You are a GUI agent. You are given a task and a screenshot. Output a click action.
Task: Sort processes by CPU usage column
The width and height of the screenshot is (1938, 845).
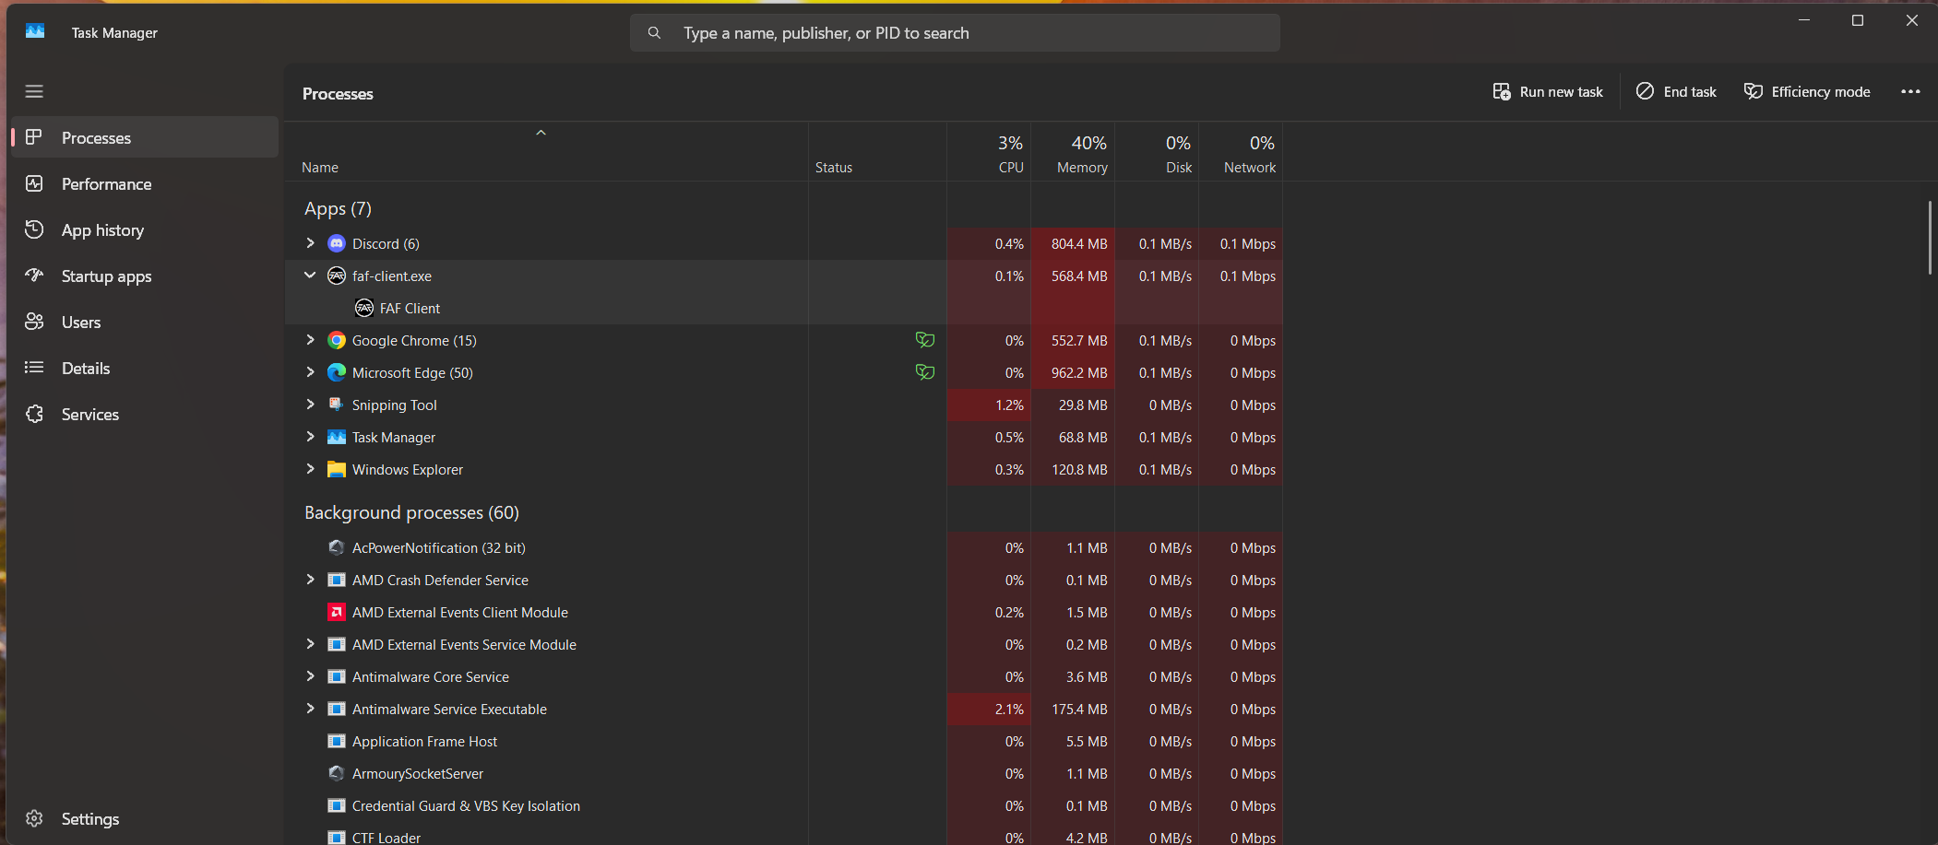[x=989, y=152]
